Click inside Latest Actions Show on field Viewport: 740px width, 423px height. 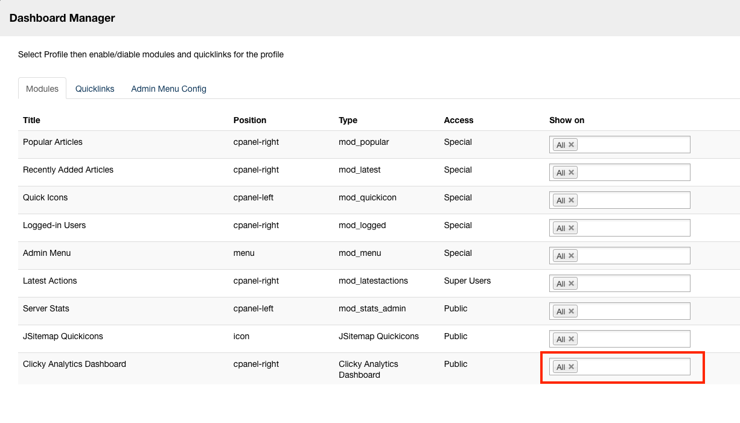click(x=633, y=284)
